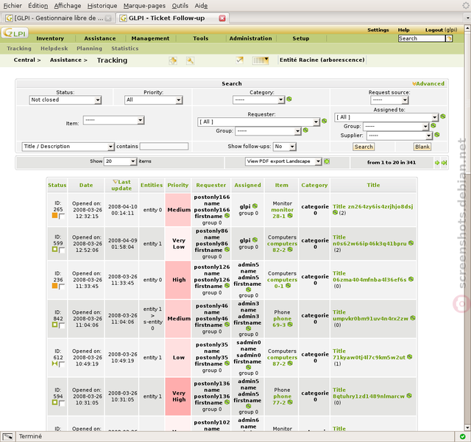Open the Category dropdown
The image size is (471, 442).
coord(258,100)
